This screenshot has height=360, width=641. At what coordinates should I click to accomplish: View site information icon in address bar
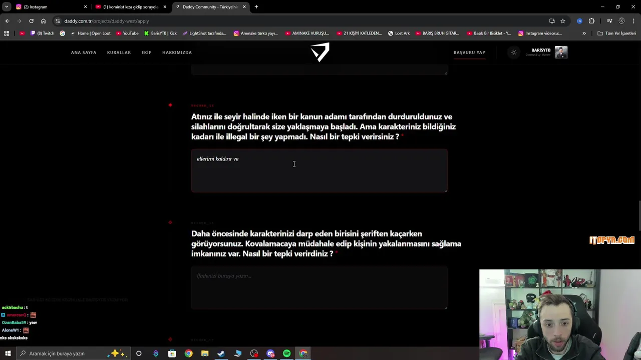[x=58, y=21]
